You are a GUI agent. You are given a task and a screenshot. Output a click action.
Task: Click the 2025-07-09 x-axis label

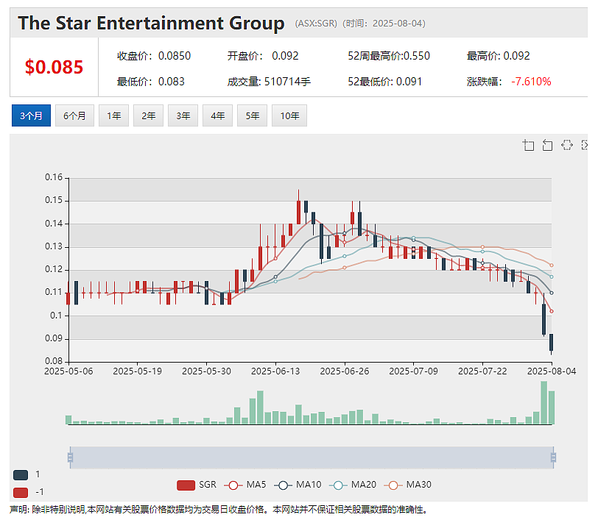[x=413, y=371]
